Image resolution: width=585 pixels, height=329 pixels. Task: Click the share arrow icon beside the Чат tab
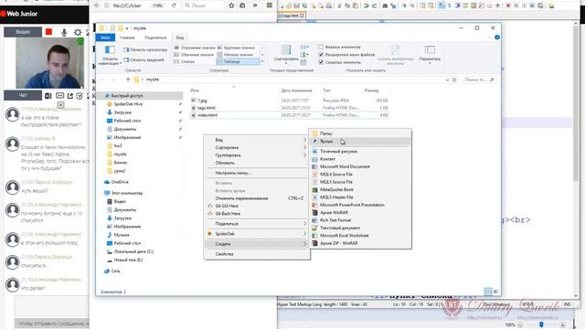70,96
